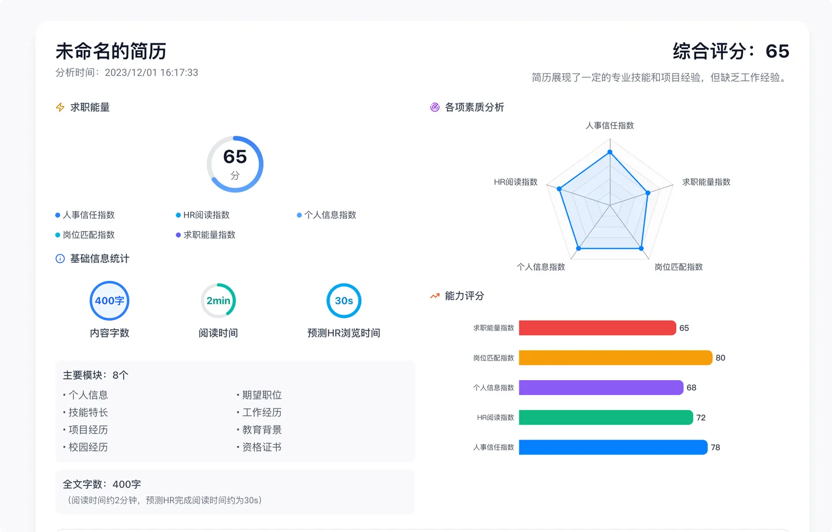The width and height of the screenshot is (832, 532).
Task: Click the red 求职能量指数 bar
Action: (x=597, y=328)
